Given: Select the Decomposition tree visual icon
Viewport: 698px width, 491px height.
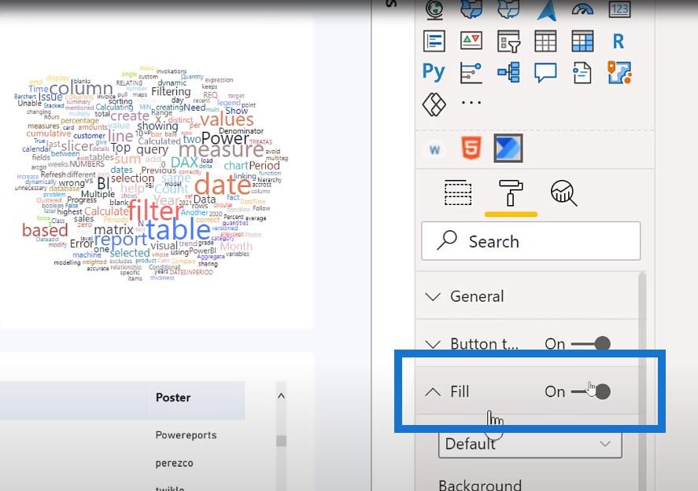Looking at the screenshot, I should (508, 72).
